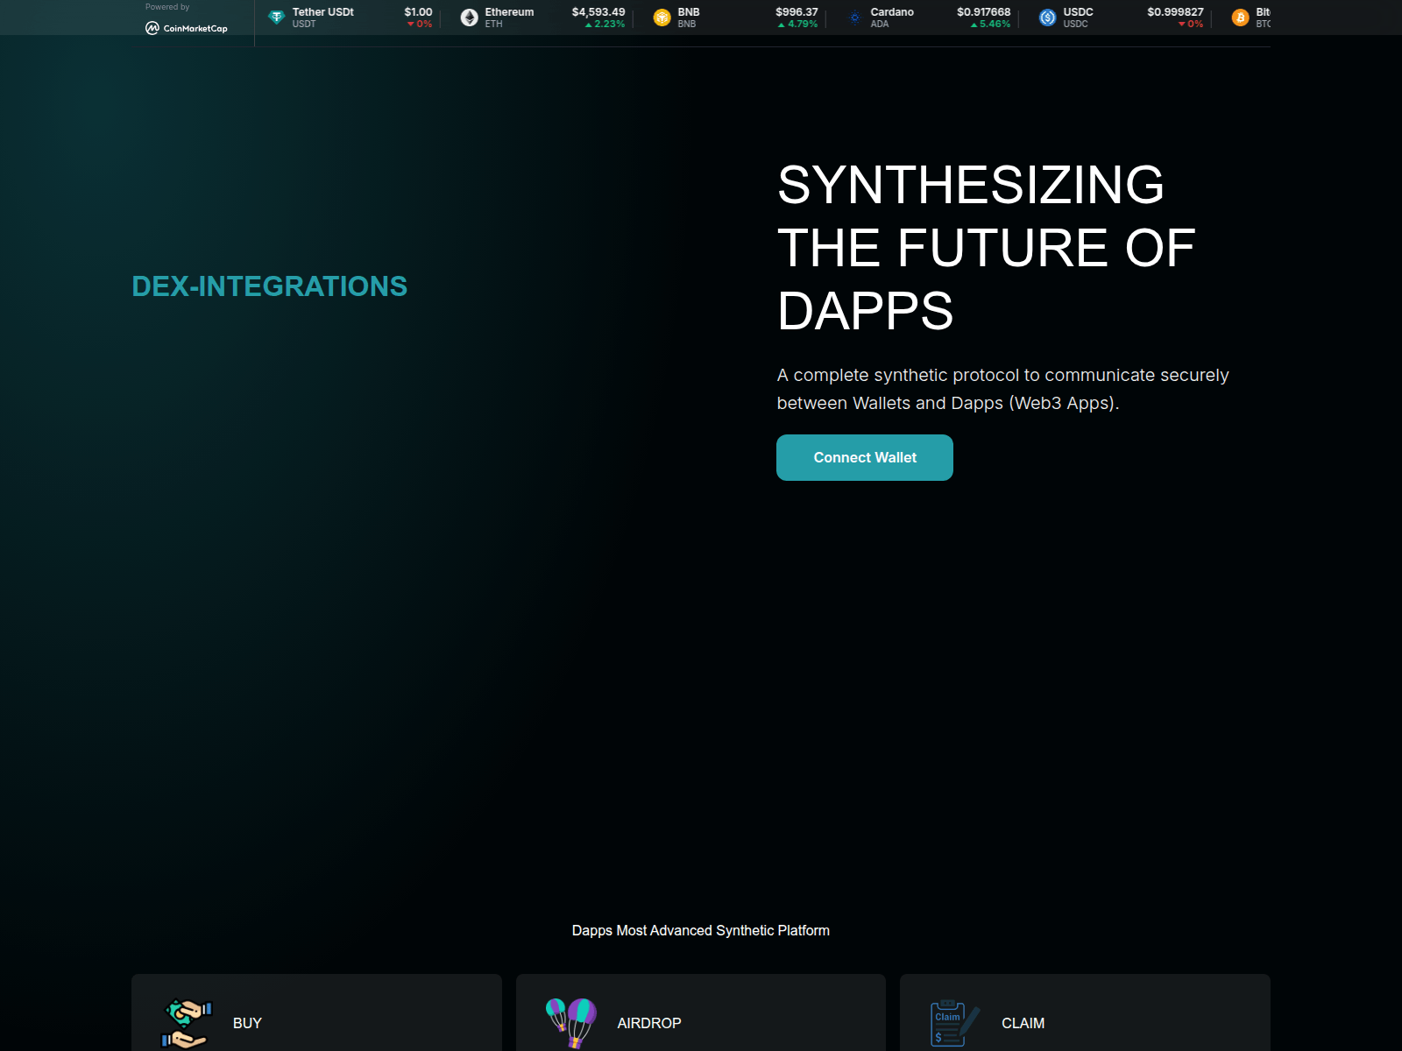Click the Bitcoin coin icon
This screenshot has height=1051, width=1402.
coord(1241,18)
